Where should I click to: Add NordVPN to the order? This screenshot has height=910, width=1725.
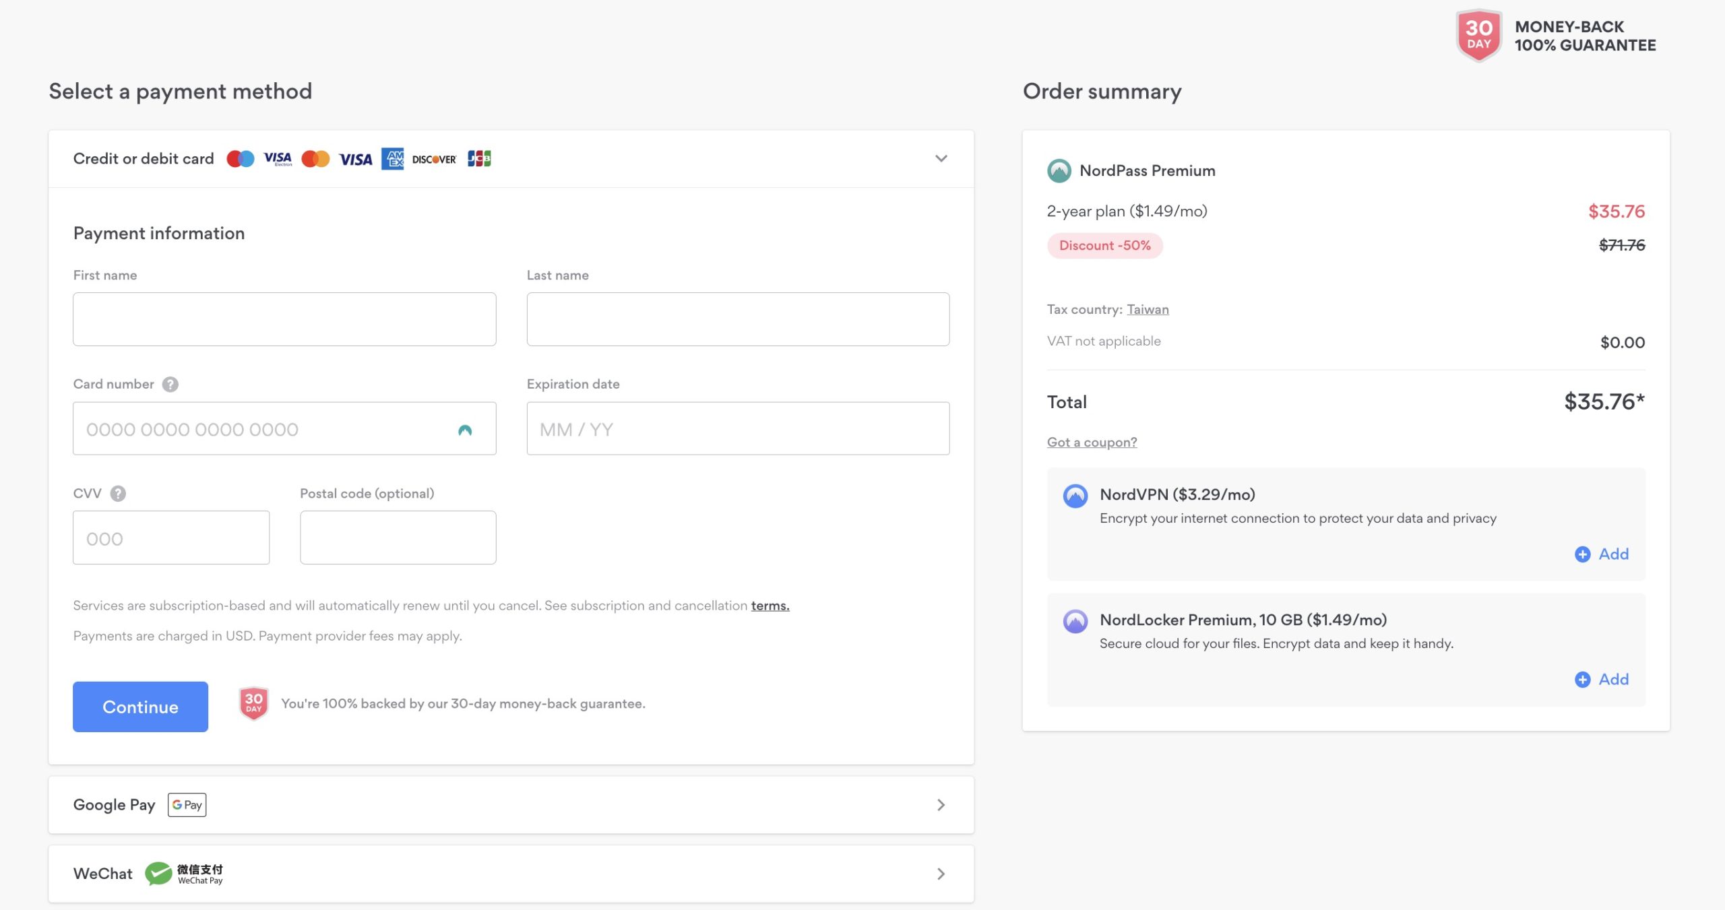click(1602, 554)
